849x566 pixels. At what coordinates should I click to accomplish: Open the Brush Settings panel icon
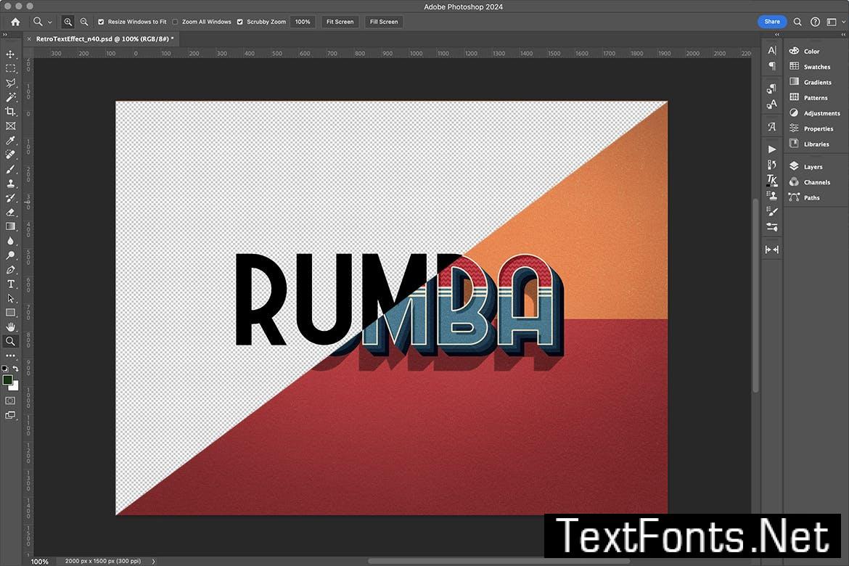pos(772,211)
